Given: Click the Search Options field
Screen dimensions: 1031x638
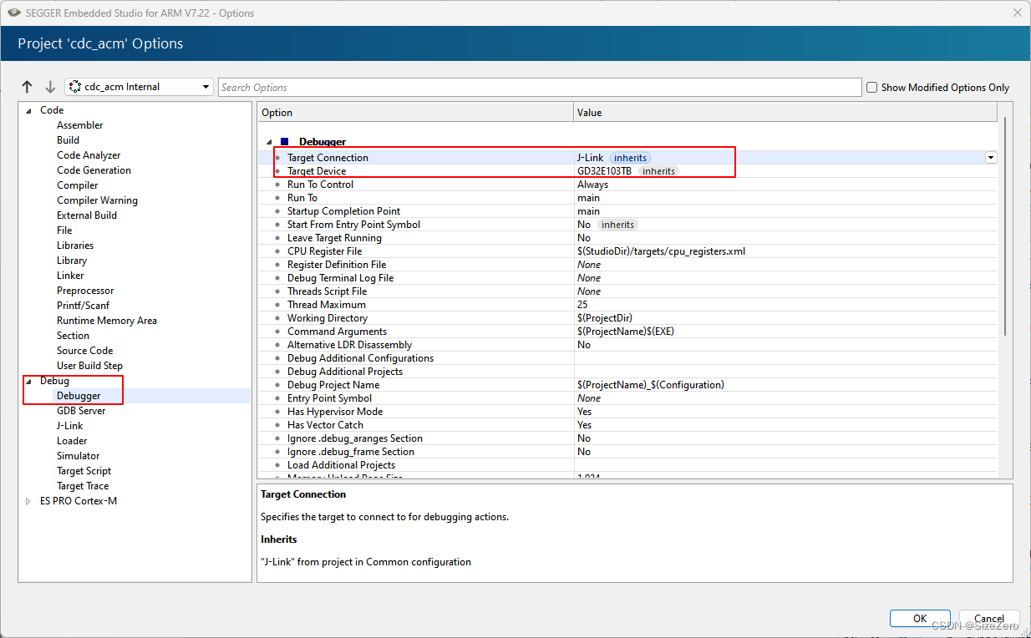Looking at the screenshot, I should pos(540,87).
